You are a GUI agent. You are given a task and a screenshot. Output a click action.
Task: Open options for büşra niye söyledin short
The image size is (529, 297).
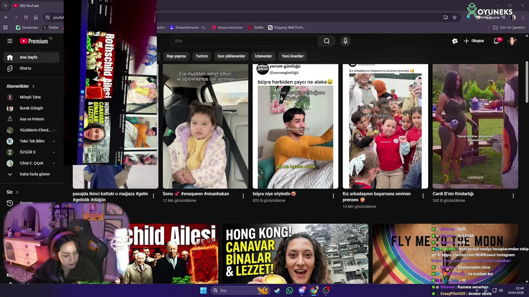[x=333, y=196]
